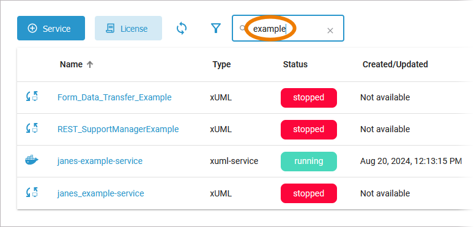Open Form_Data_Transfer_Example service link

click(114, 97)
